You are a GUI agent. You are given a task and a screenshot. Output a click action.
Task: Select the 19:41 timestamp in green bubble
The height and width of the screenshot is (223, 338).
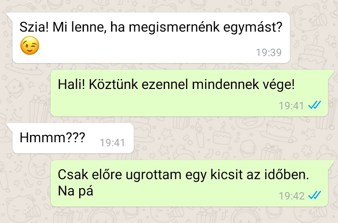tap(291, 106)
